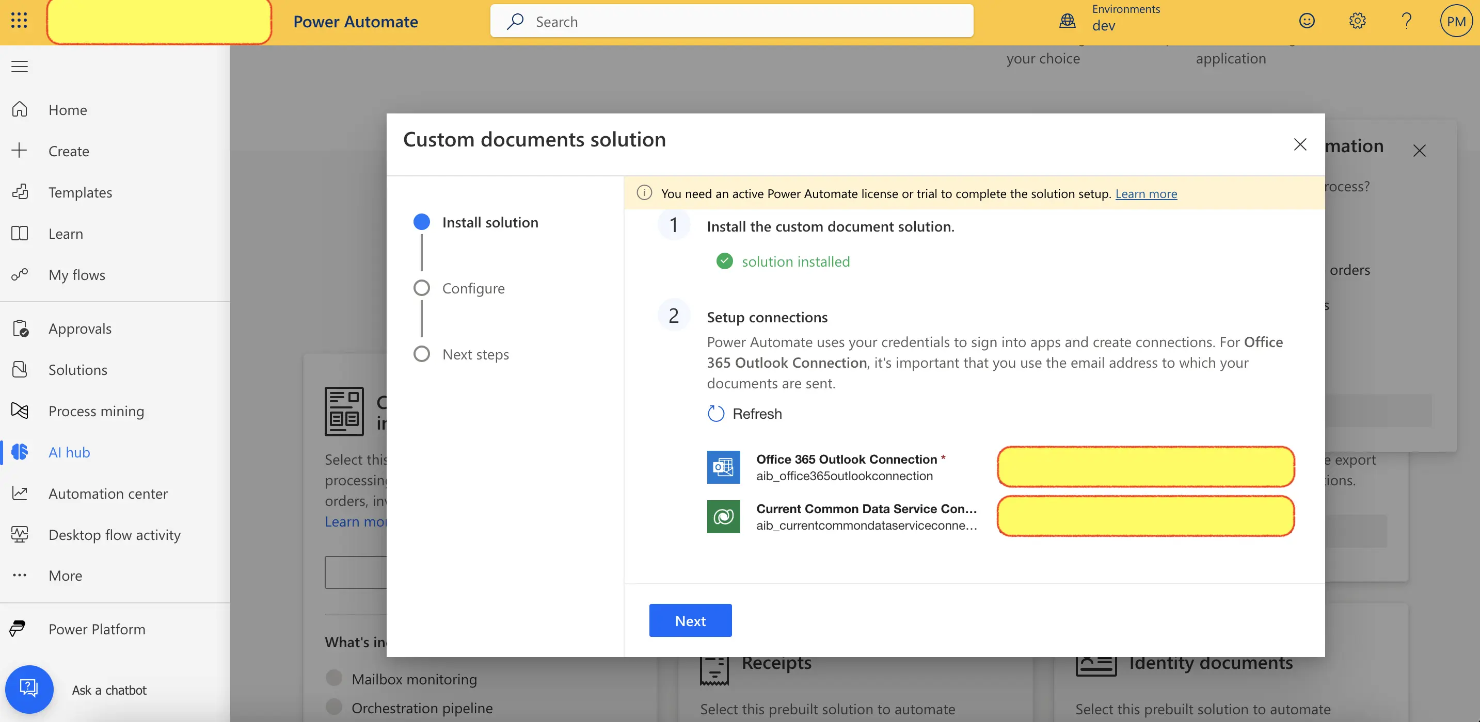Expand the Office 365 Outlook Connection field
The image size is (1480, 722).
pos(1144,467)
